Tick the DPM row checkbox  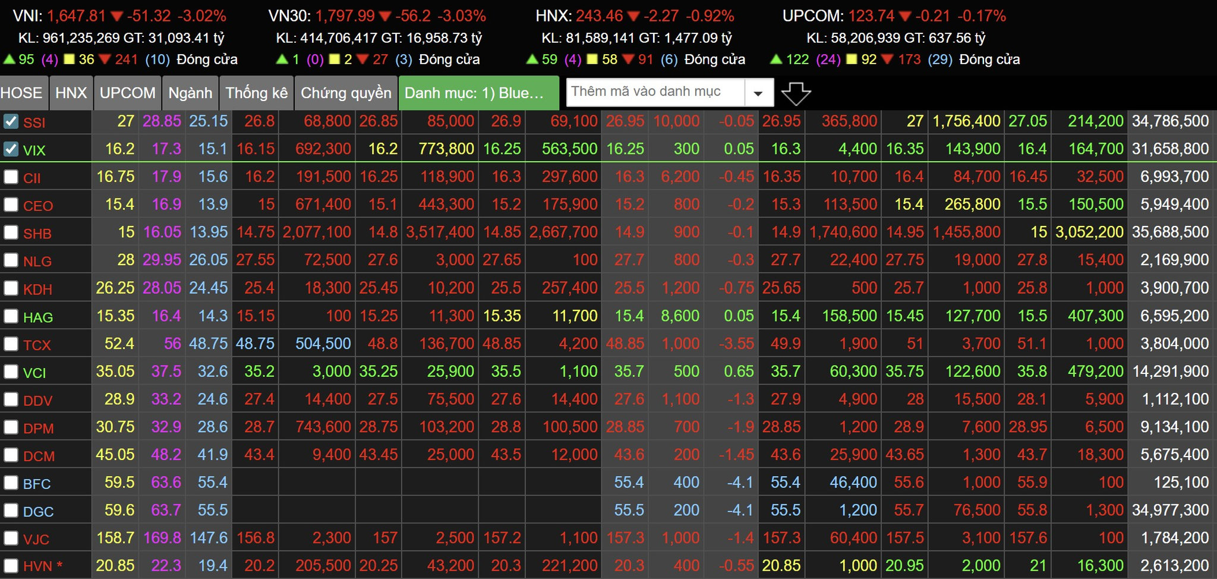[11, 427]
